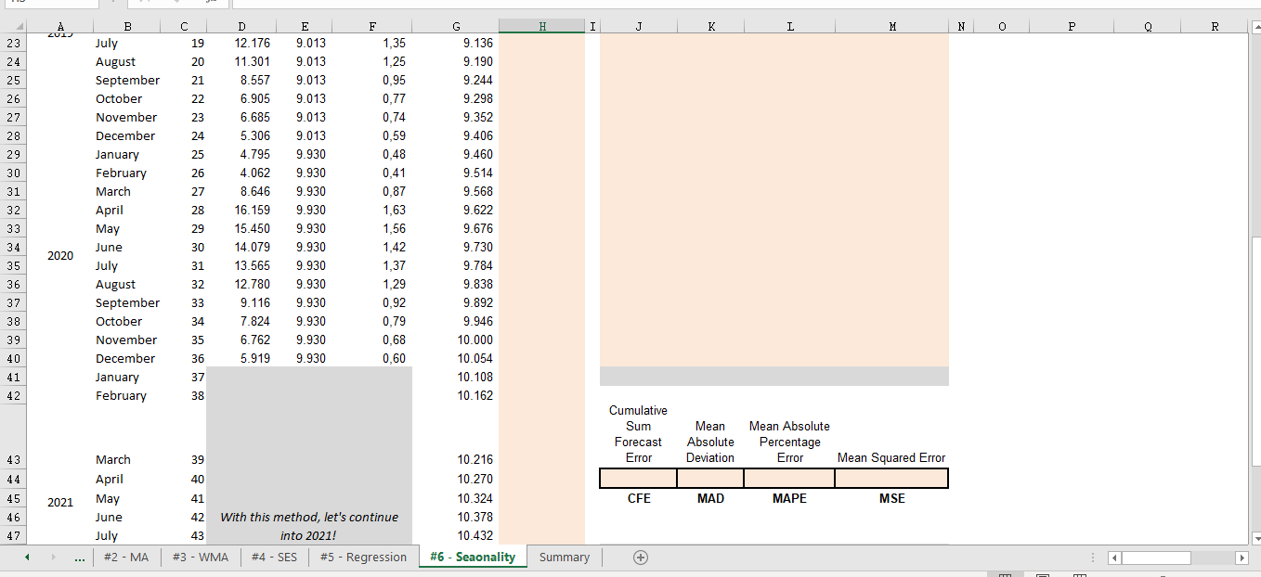The image size is (1261, 577).
Task: Click the empty cell above MAPE
Action: point(789,478)
